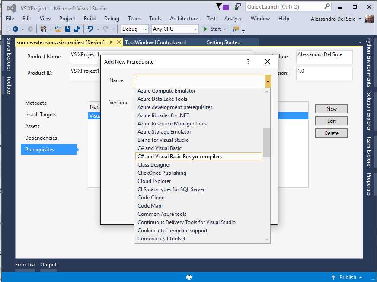The image size is (377, 282).
Task: Click the Publish up-arrow icon
Action: pos(333,277)
